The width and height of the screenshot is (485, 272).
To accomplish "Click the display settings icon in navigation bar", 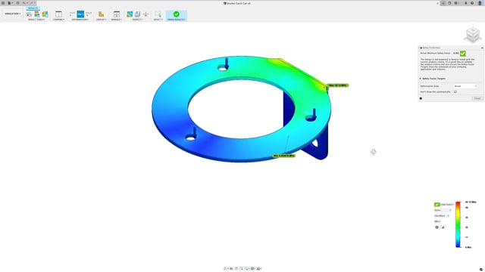I will pyautogui.click(x=252, y=269).
